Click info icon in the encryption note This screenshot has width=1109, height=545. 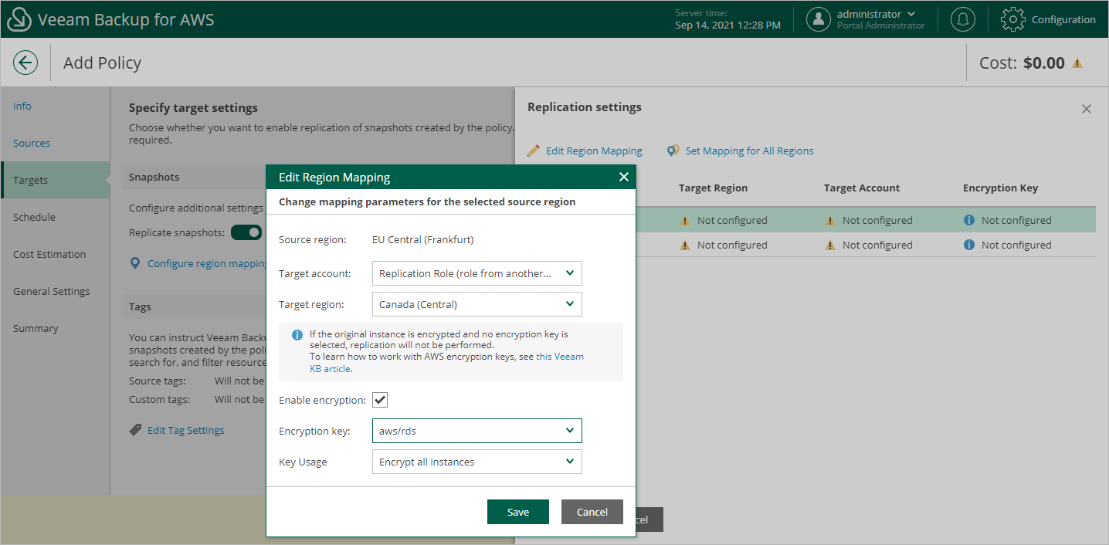[x=297, y=335]
